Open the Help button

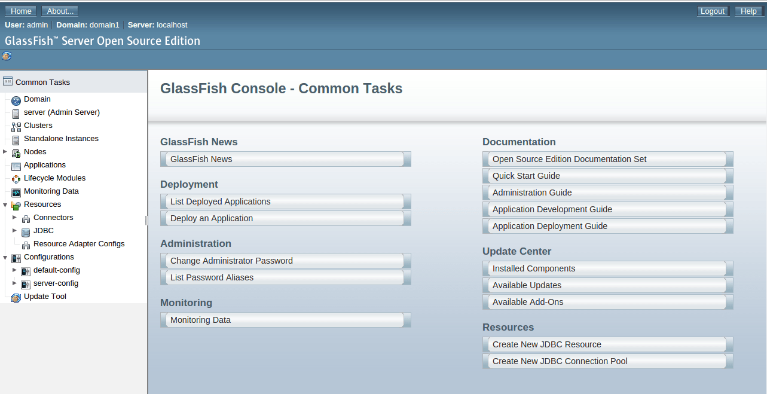(x=749, y=11)
